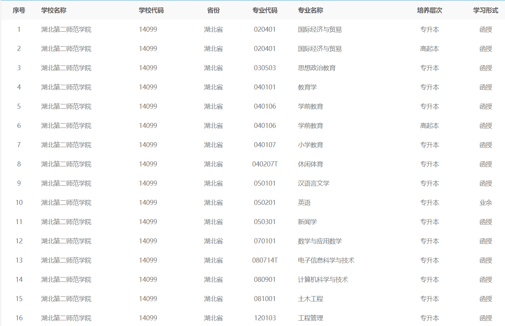Viewport: 505px width, 326px height.
Task: Select major 数学与应用数学
Action: point(320,241)
